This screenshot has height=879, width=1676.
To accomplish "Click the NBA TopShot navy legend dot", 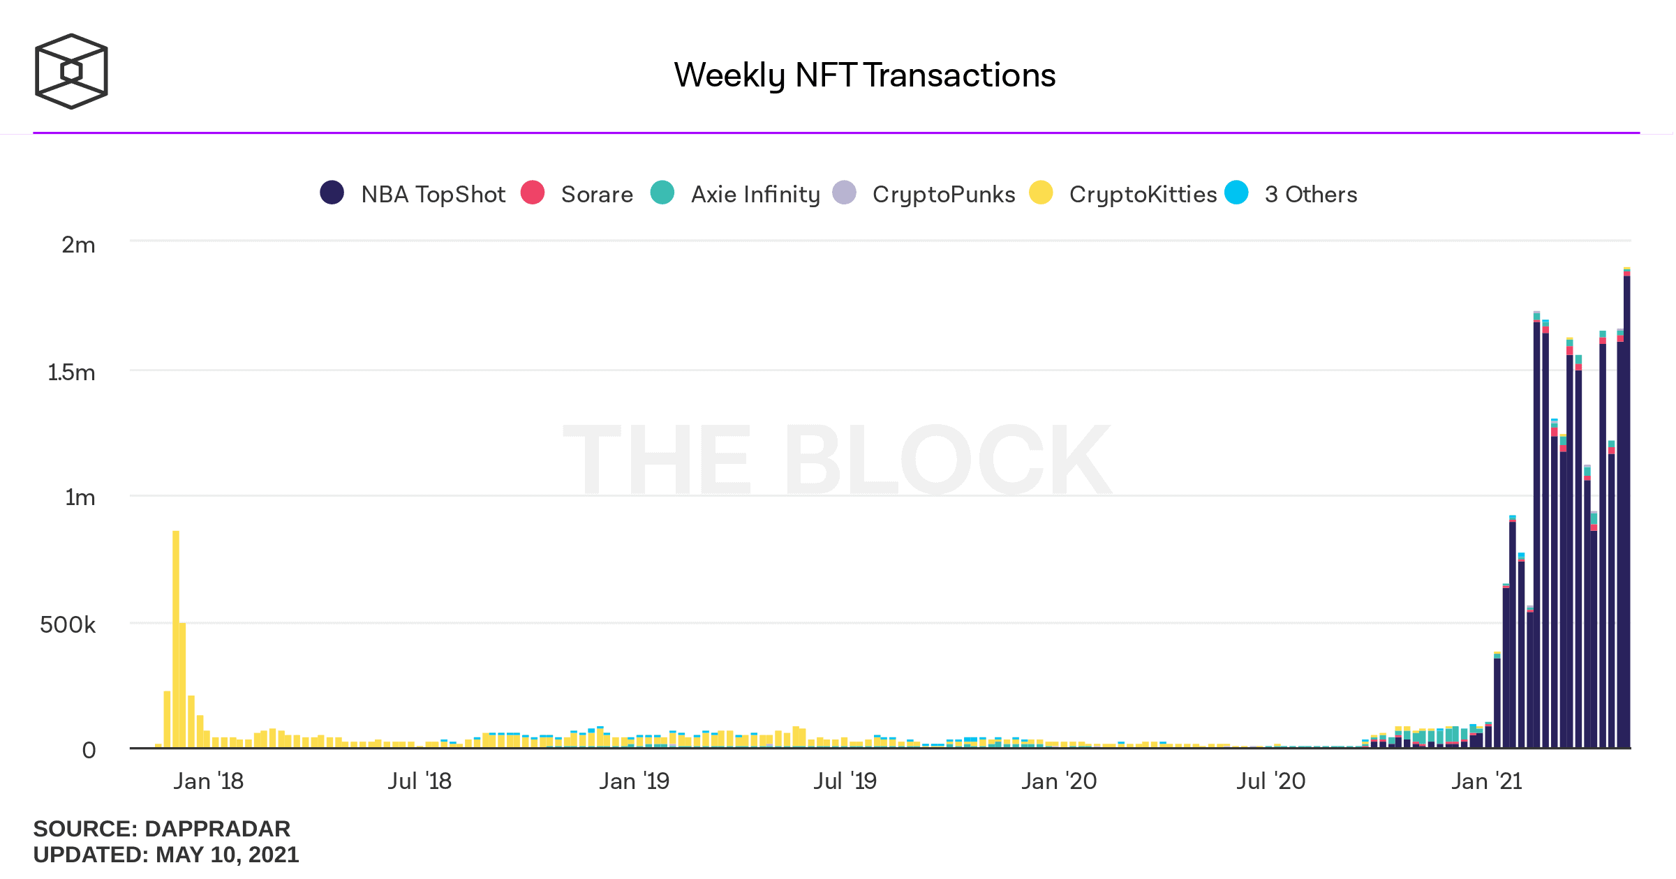I will pyautogui.click(x=332, y=193).
